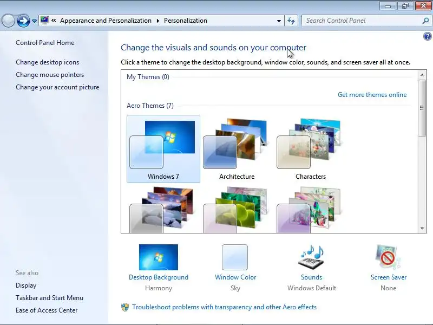The width and height of the screenshot is (433, 325).
Task: Click the Window Color text link
Action: coord(235,277)
